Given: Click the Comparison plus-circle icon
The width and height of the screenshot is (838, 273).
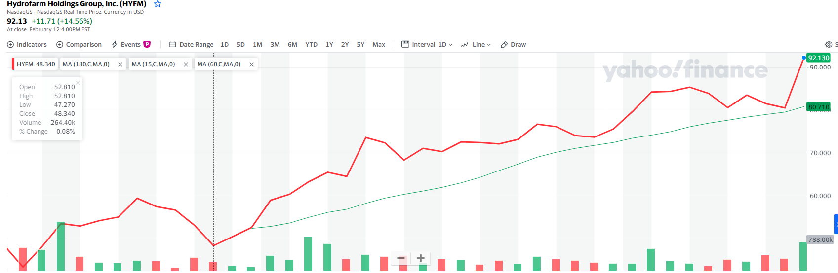Looking at the screenshot, I should click(x=60, y=44).
